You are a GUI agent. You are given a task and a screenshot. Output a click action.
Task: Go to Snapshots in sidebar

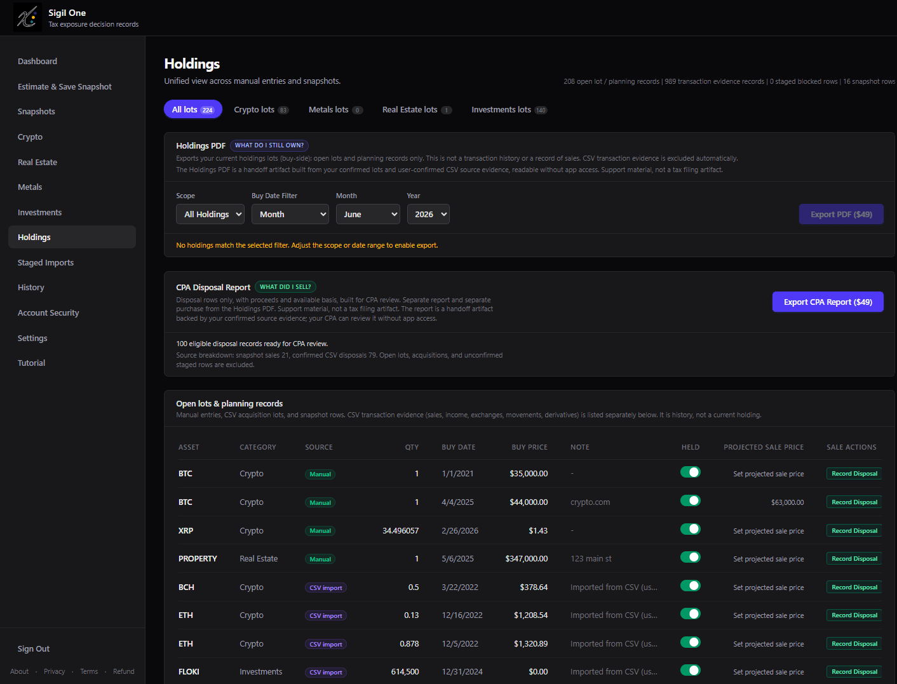(x=36, y=111)
